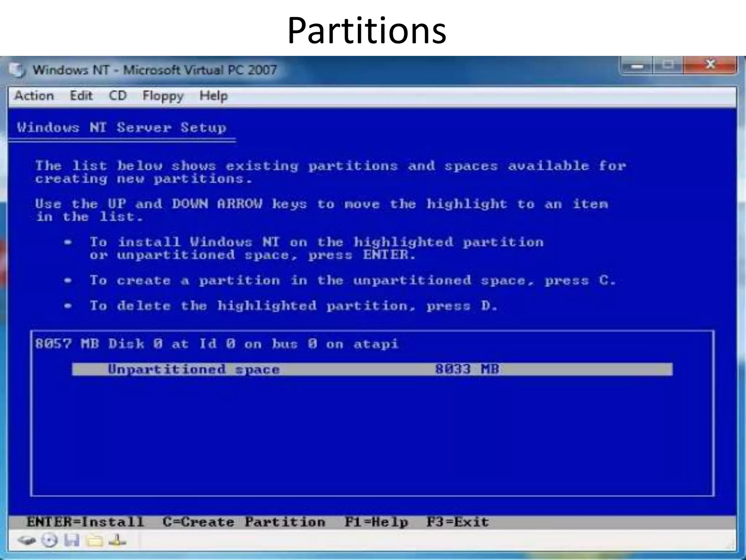Click the shared folder status icon

click(95, 540)
